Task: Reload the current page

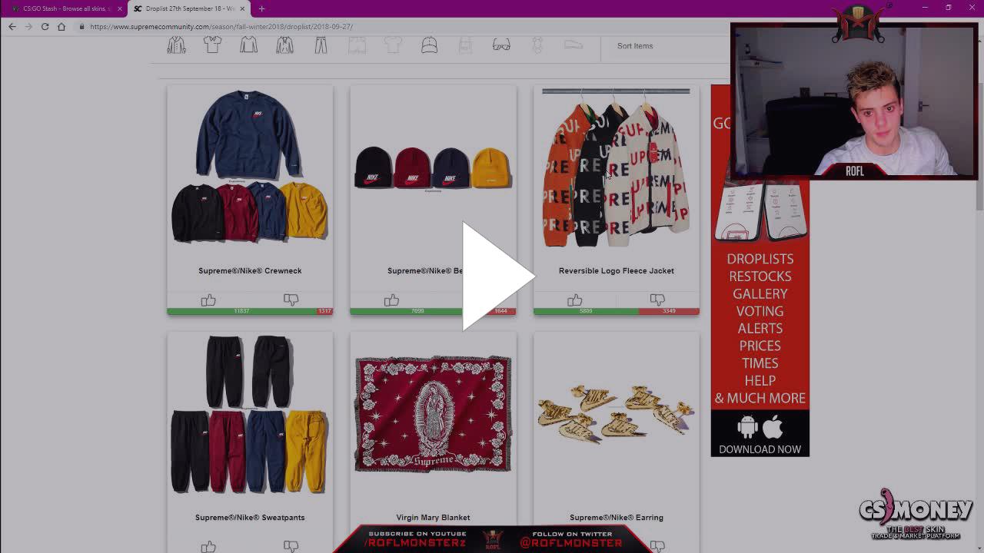Action: (45, 26)
